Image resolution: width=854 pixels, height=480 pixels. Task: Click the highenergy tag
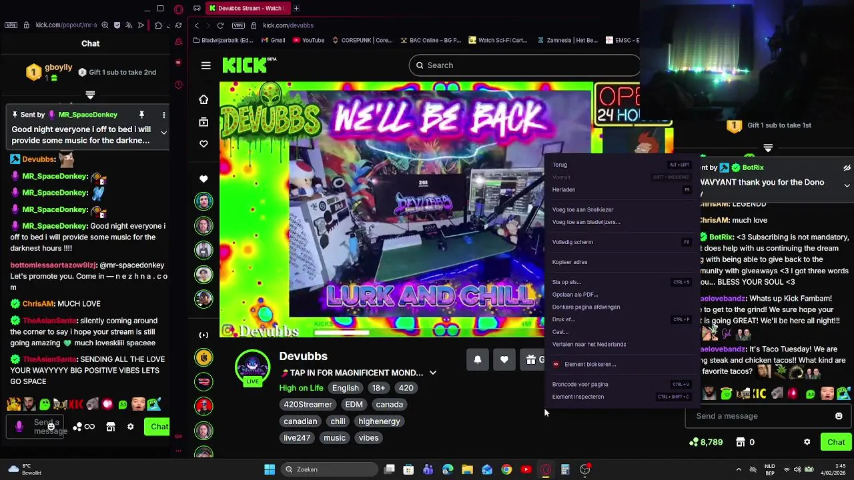379,421
